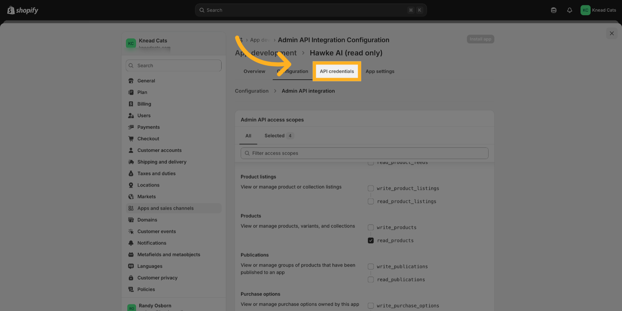
Task: Enable the write_products scope checkbox
Action: tap(371, 228)
